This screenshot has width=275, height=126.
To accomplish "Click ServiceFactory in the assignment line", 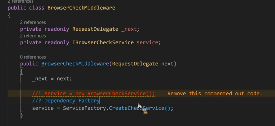I will [84, 108].
